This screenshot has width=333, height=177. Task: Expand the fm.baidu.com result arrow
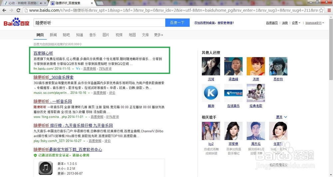(73, 69)
